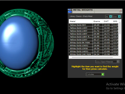Click the 12.02 DWT value

tap(107, 25)
